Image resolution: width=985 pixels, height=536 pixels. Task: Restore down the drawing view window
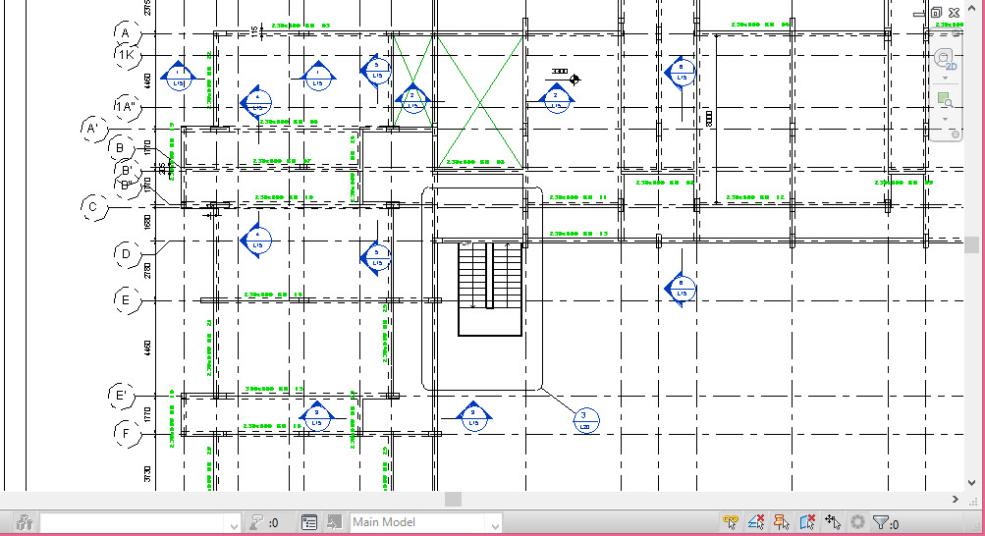point(937,13)
